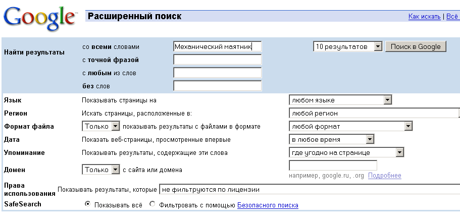Open the 'Как искать' help link
The height and width of the screenshot is (221, 460).
click(424, 17)
